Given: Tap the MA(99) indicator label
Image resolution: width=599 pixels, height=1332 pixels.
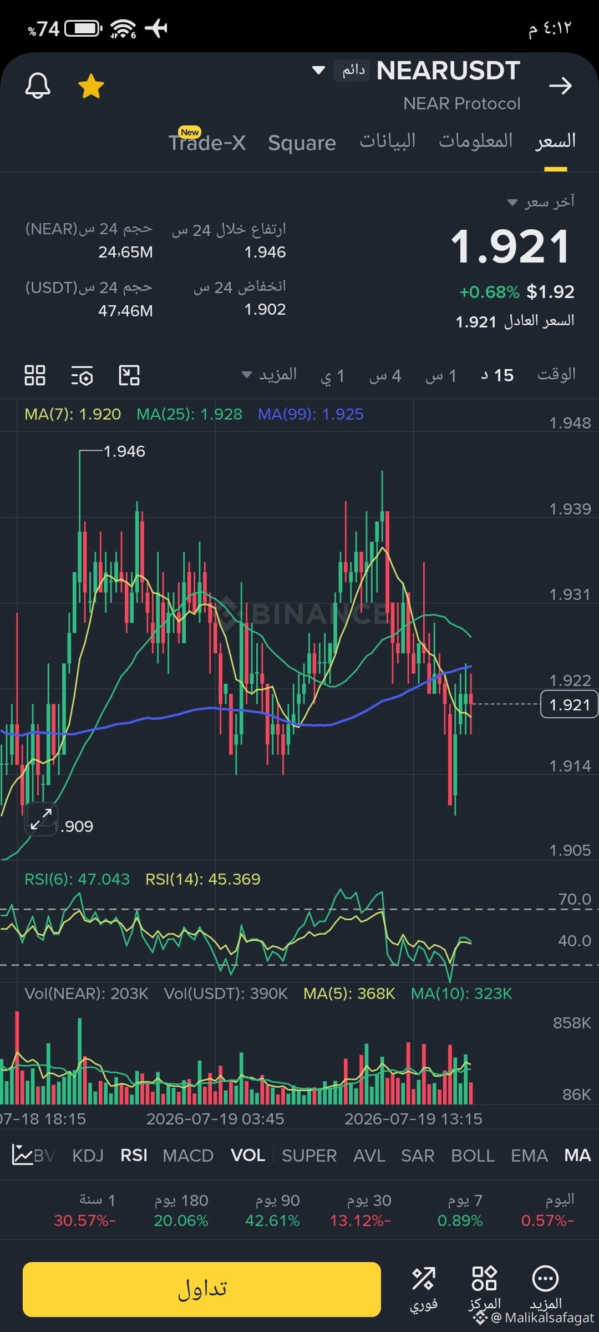Looking at the screenshot, I should (311, 414).
